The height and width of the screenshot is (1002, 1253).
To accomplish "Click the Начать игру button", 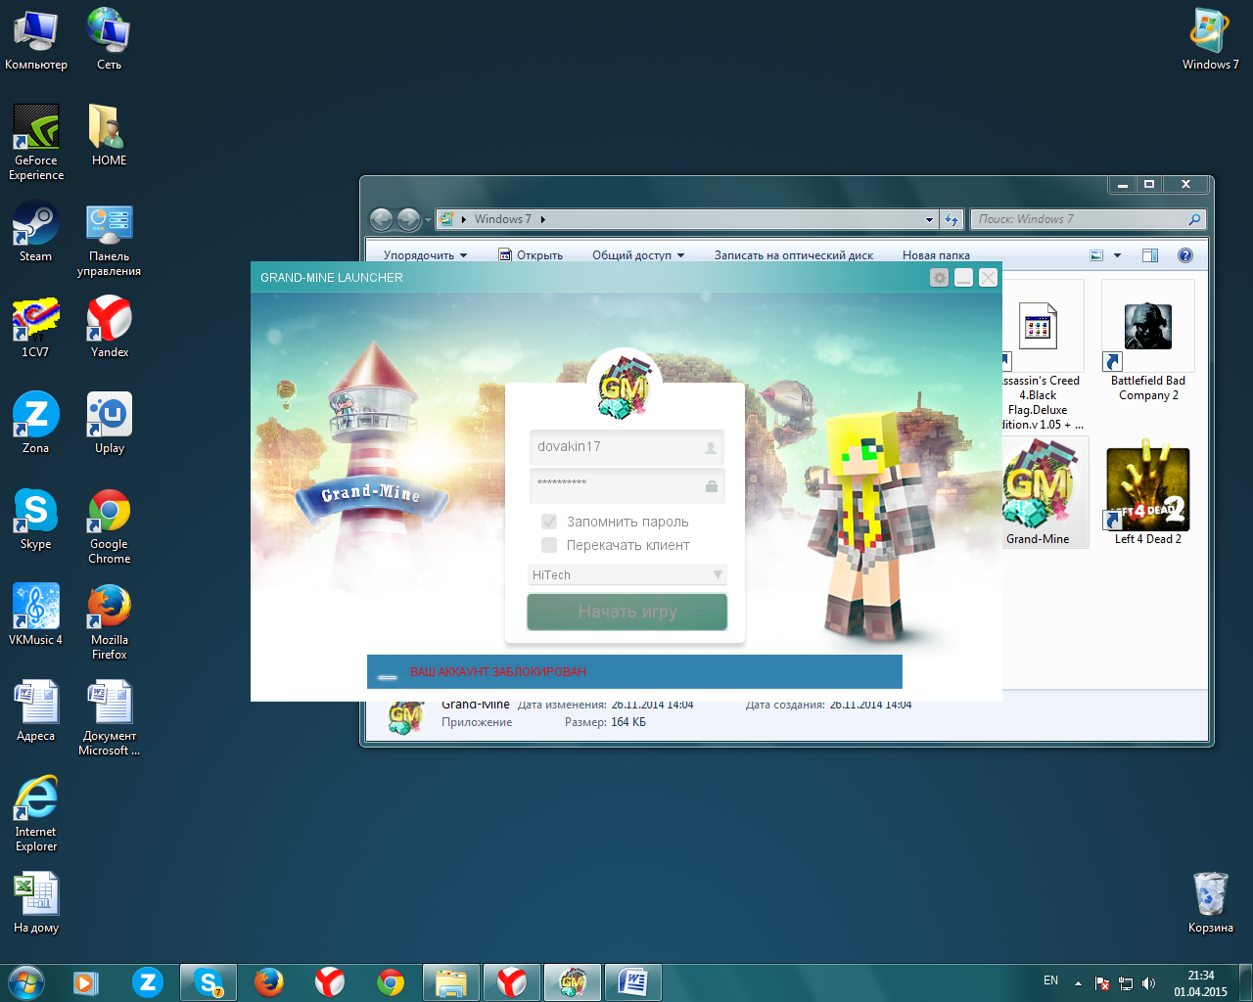I will pos(627,612).
